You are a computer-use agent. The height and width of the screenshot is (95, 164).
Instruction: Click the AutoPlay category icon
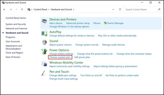pyautogui.click(x=44, y=33)
